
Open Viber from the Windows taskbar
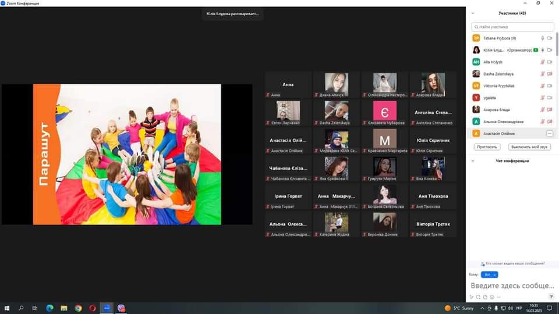coord(122,308)
